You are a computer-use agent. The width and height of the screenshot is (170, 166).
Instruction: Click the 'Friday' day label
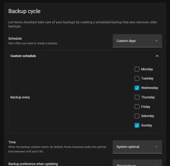(x=146, y=107)
